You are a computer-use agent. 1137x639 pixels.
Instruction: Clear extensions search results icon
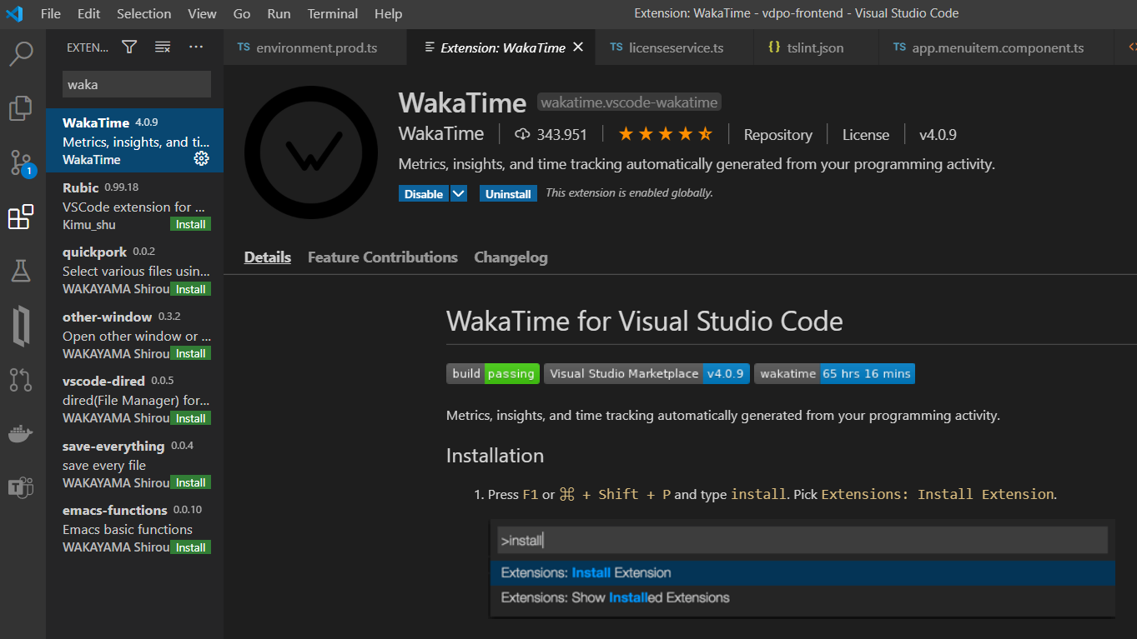click(163, 47)
